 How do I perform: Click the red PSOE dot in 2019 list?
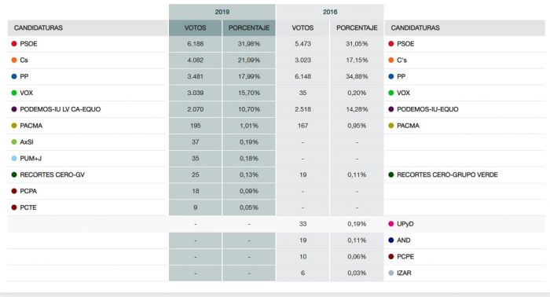point(14,44)
